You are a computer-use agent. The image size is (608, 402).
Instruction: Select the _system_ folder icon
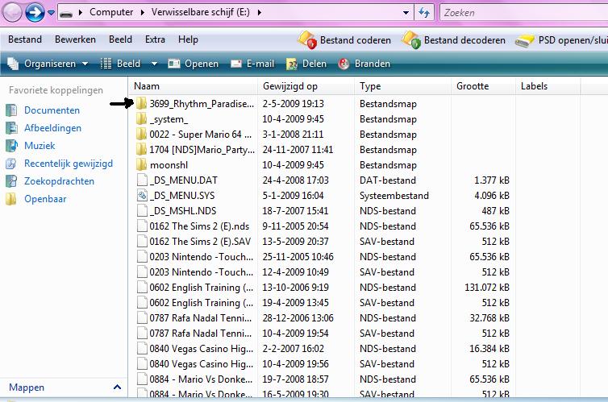click(142, 119)
